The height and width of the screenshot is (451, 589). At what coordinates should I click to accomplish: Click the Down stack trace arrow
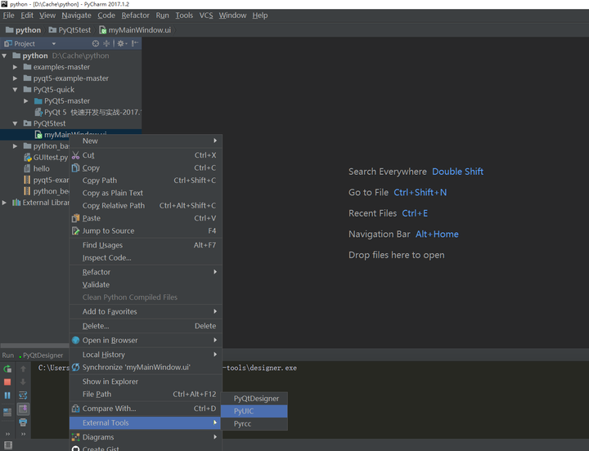pos(23,382)
